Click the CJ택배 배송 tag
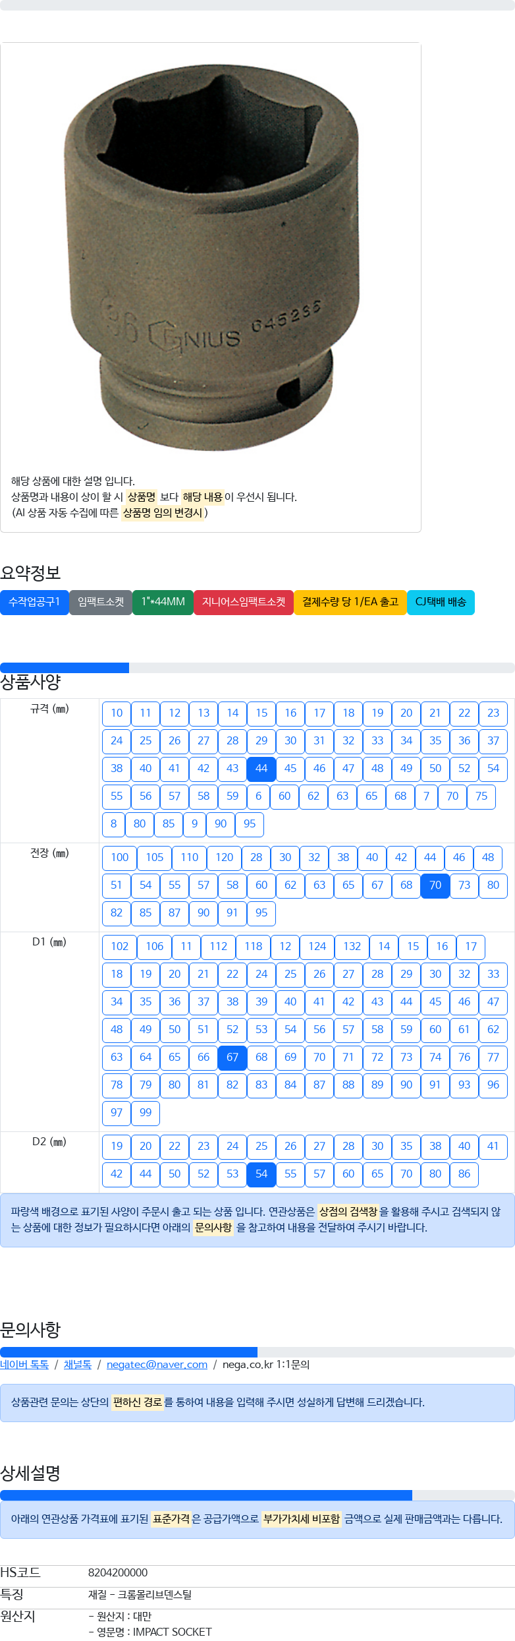This screenshot has height=1641, width=515. tap(441, 602)
